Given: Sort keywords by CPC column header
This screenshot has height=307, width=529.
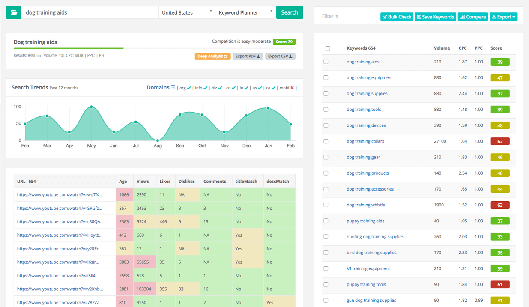Looking at the screenshot, I should (x=463, y=48).
